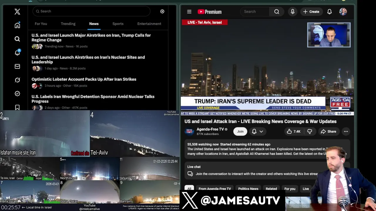This screenshot has height=211, width=376.
Task: Click the Tel-Aviv, Israel camera 3 feed
Action: point(30,169)
